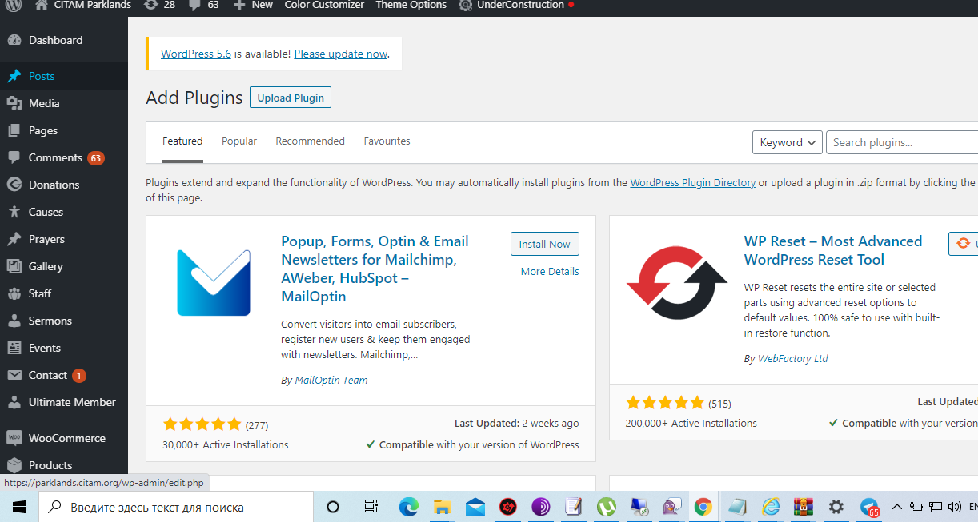
Task: Click the Donations icon in sidebar
Action: pos(14,185)
